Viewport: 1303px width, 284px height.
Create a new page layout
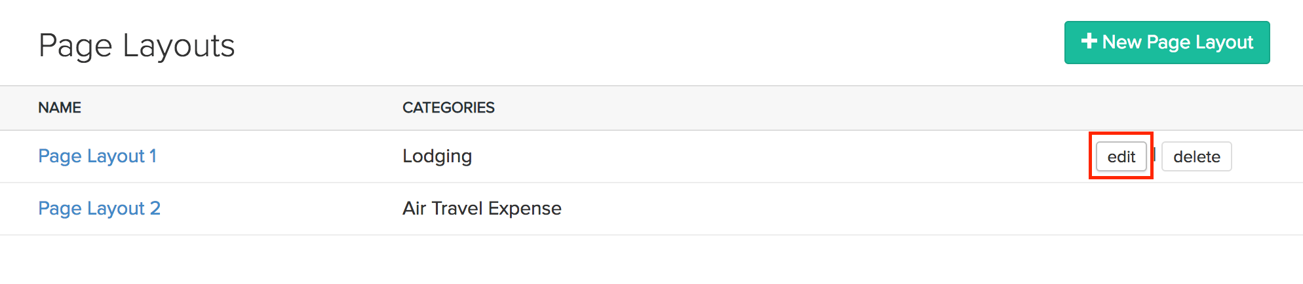(1167, 43)
